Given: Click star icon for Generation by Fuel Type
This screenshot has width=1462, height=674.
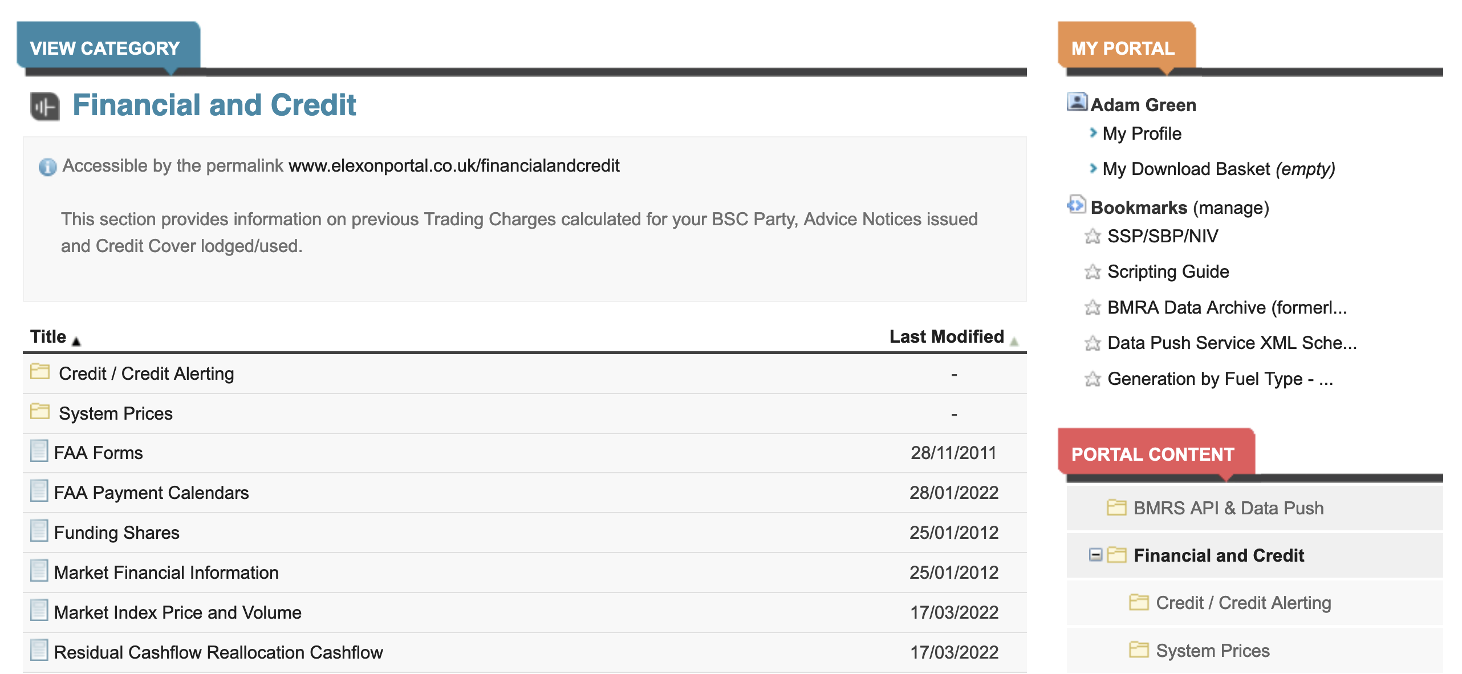Looking at the screenshot, I should (1092, 379).
